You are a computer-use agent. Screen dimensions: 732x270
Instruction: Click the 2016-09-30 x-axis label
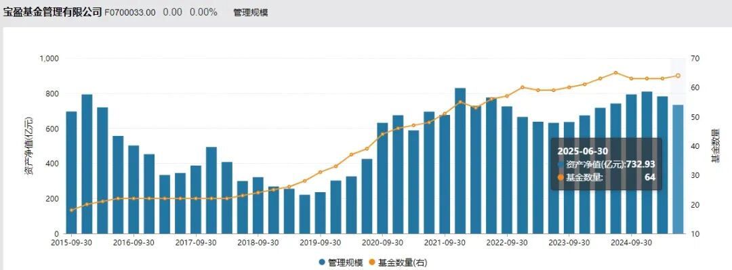[134, 243]
